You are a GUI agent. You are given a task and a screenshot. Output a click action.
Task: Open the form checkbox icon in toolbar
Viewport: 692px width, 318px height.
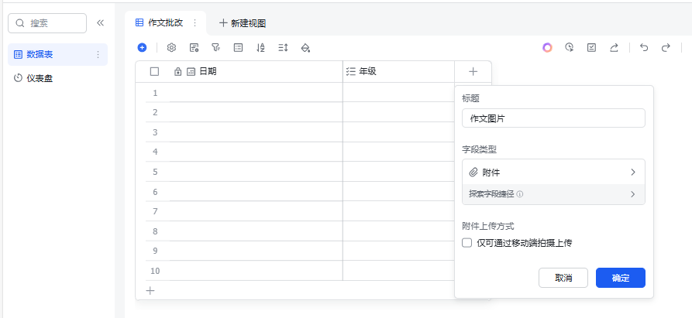pyautogui.click(x=591, y=47)
